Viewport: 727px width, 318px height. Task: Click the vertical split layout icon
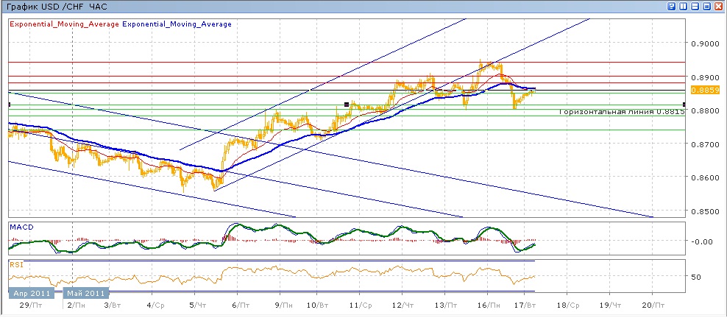tap(684, 6)
